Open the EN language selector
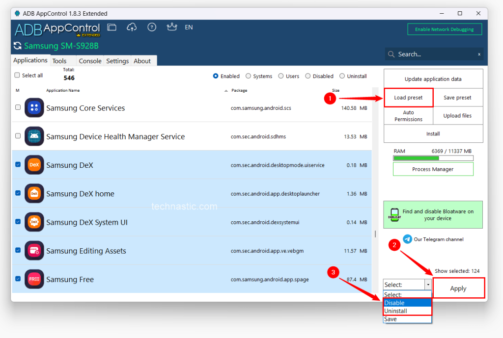503x338 pixels. pyautogui.click(x=189, y=27)
